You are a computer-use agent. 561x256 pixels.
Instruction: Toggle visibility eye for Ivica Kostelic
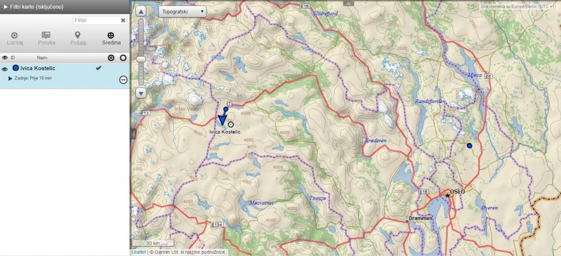(x=4, y=69)
